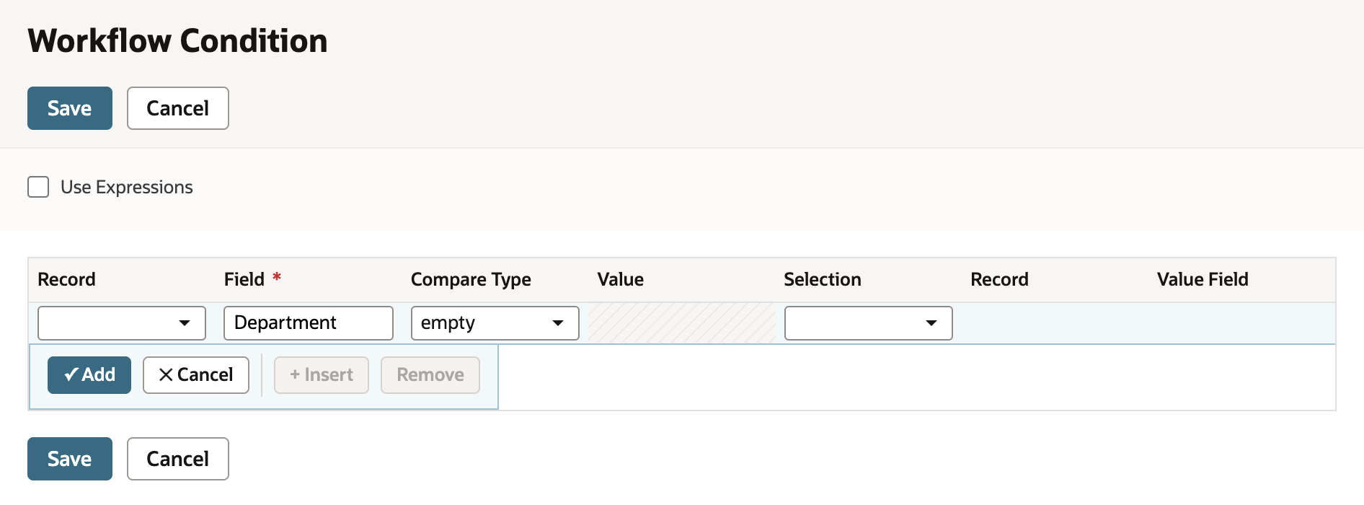Screen dimensions: 1364x505
Task: Open the first Record dropdown in row
Action: [x=122, y=323]
